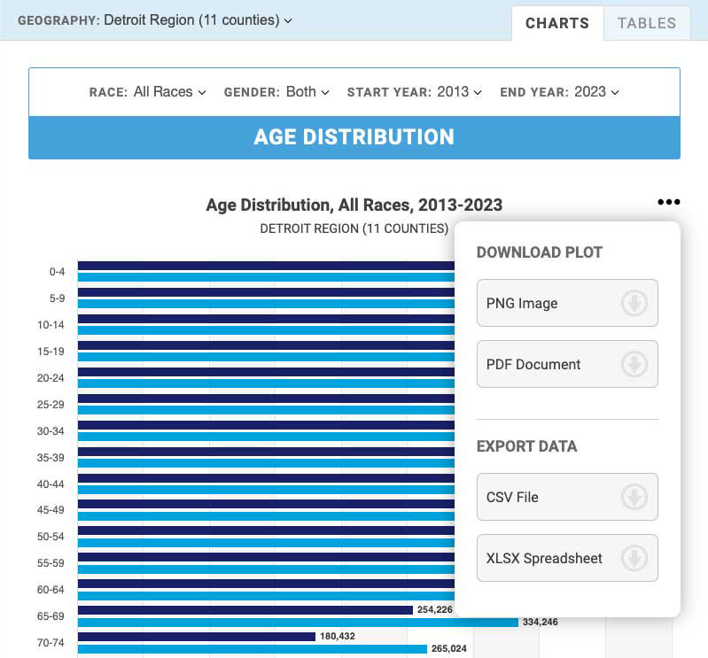
Task: Download the plot as PDF Document
Action: coord(567,364)
